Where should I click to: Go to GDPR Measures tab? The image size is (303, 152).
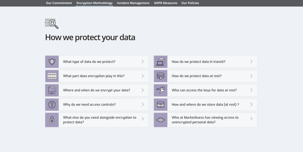click(165, 3)
